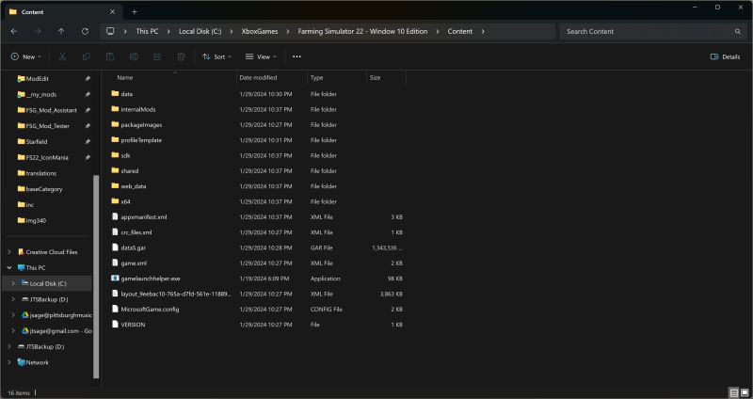This screenshot has width=753, height=399.
Task: Close the Content tab
Action: 112,12
